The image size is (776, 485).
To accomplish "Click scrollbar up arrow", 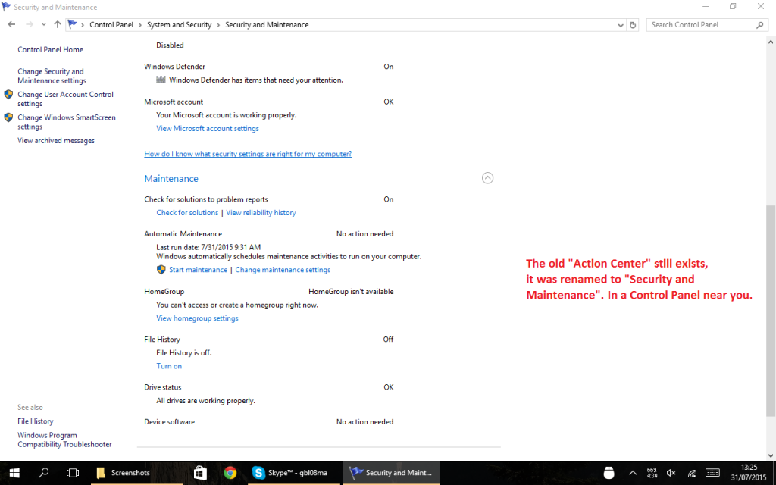I will coord(771,42).
